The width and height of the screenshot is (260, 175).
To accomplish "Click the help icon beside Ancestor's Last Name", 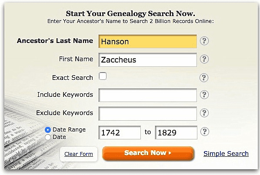I will (x=204, y=41).
